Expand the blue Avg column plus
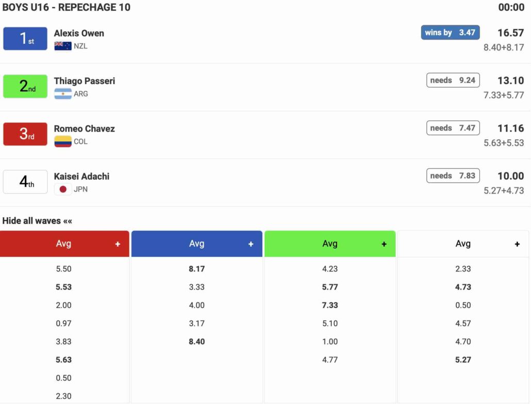The width and height of the screenshot is (531, 404). pyautogui.click(x=251, y=244)
